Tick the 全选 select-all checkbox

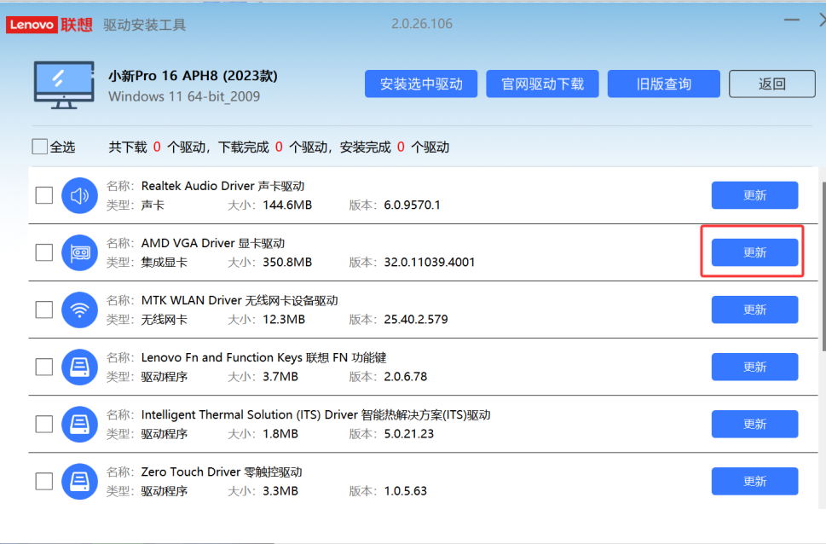[x=39, y=147]
